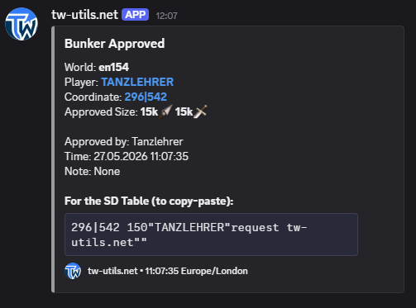416x308 pixels.
Task: Click the Note: None line
Action: [92, 172]
